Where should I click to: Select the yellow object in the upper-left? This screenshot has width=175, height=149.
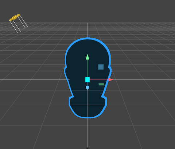[x=15, y=17]
